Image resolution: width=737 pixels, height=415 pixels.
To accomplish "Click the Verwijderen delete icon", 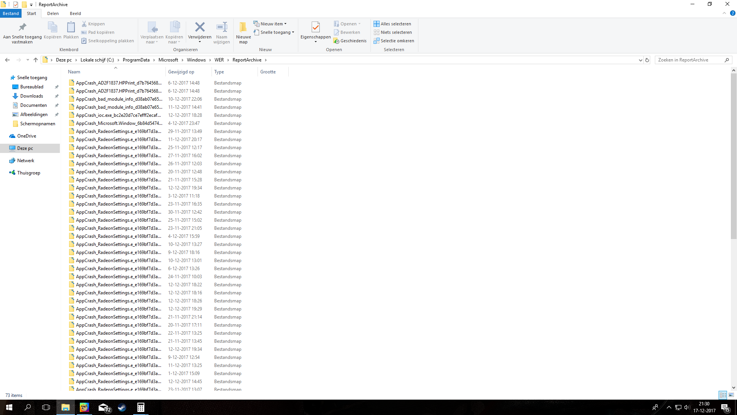I will pos(200,27).
